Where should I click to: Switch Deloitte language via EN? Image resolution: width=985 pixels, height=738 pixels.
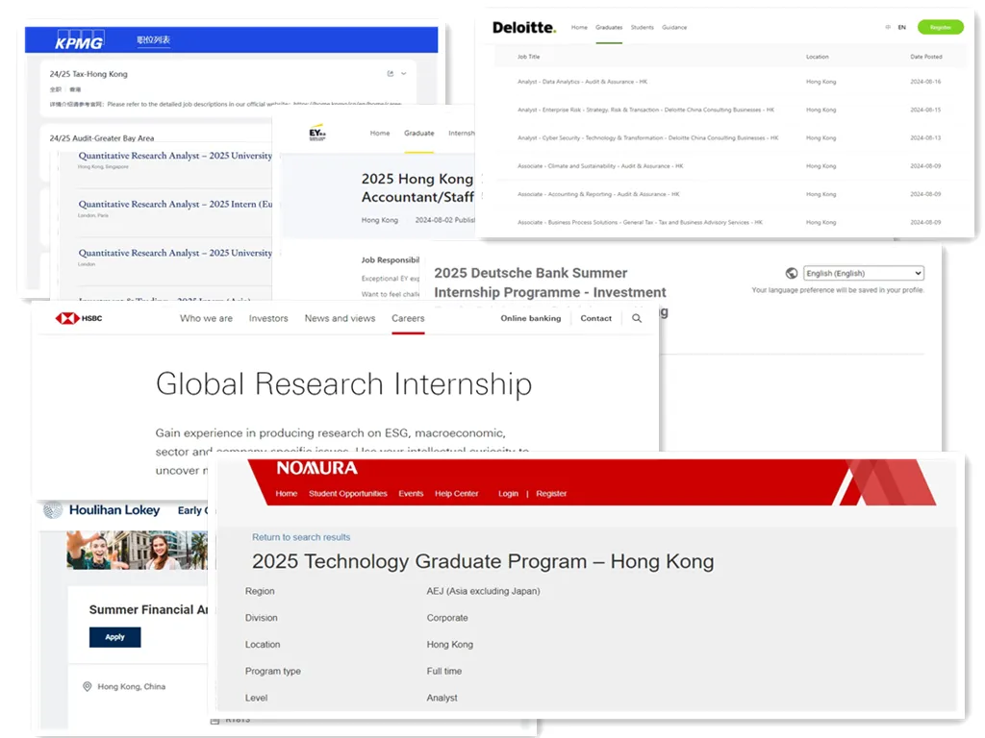pyautogui.click(x=901, y=28)
